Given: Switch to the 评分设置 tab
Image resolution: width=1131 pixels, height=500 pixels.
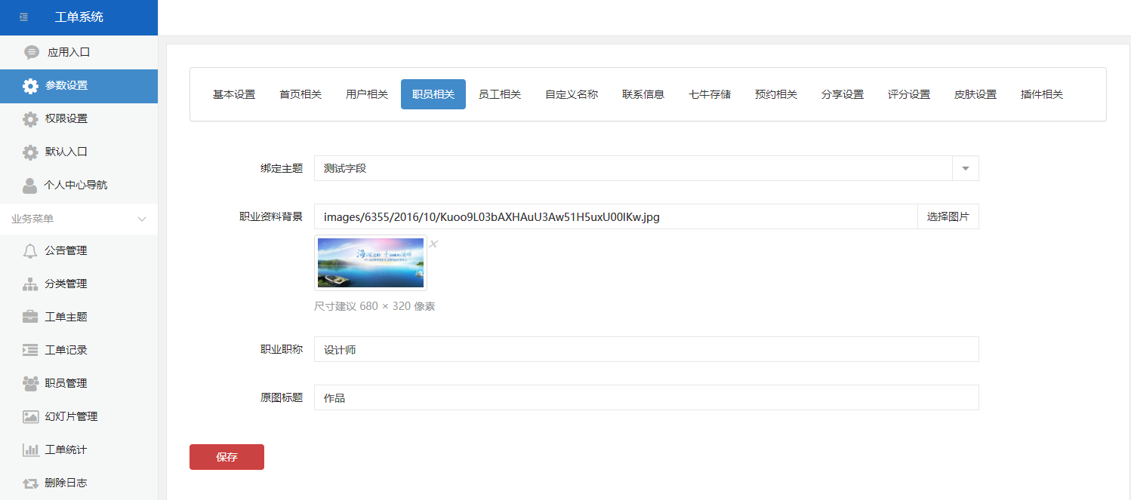Looking at the screenshot, I should click(x=909, y=94).
